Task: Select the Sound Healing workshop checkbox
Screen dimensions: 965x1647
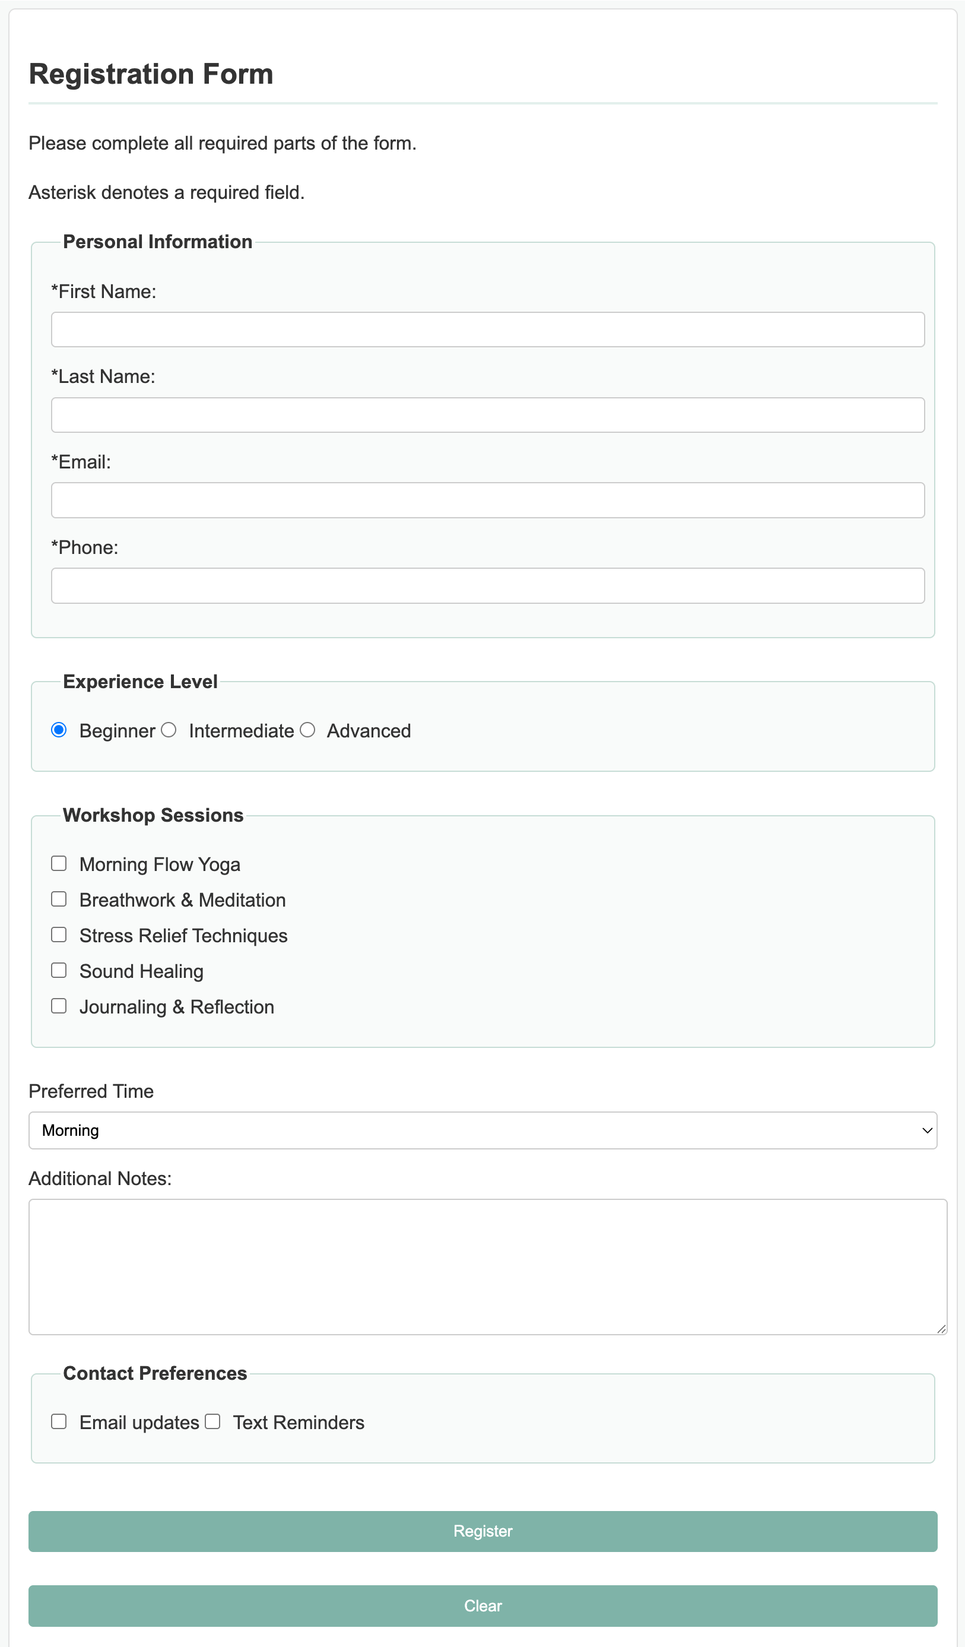Action: (59, 971)
